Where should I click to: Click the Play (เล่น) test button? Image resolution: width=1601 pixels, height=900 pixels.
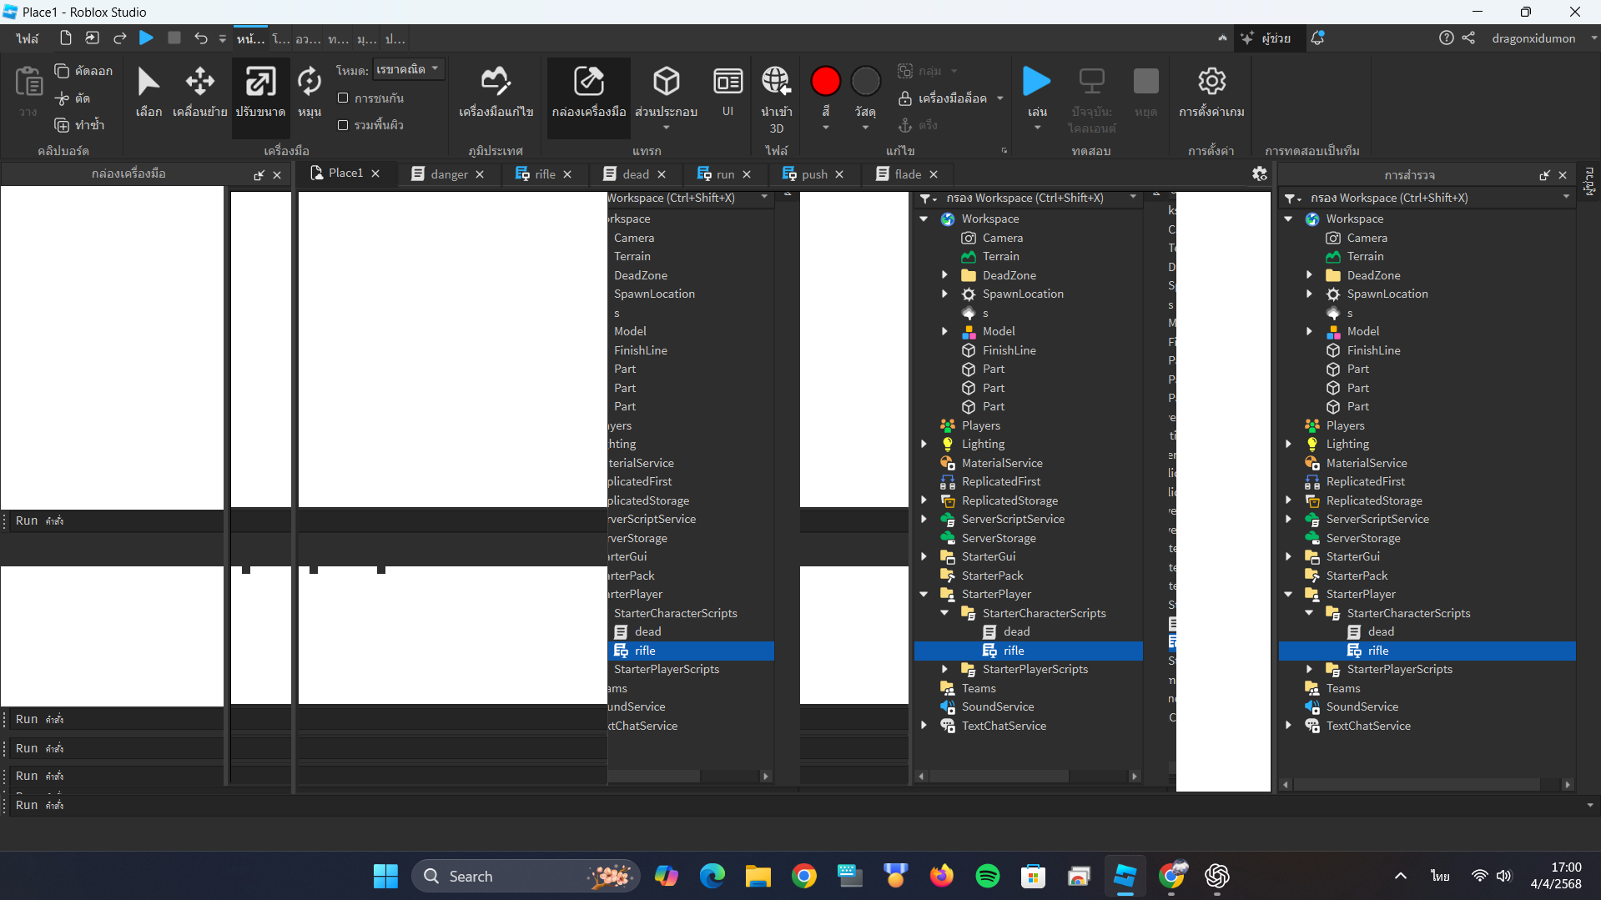[1037, 82]
